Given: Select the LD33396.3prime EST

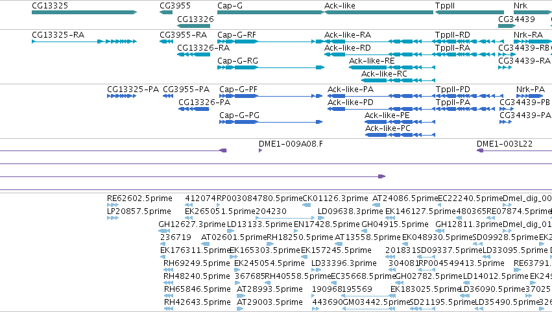Looking at the screenshot, I should [315, 270].
